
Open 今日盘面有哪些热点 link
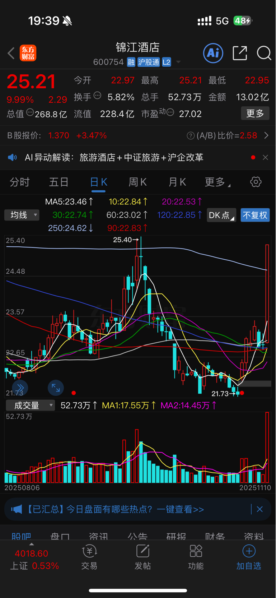pyautogui.click(x=135, y=509)
